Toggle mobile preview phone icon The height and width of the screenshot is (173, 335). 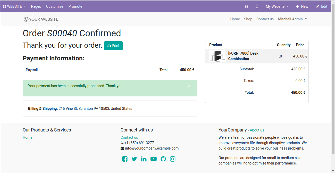(257, 6)
